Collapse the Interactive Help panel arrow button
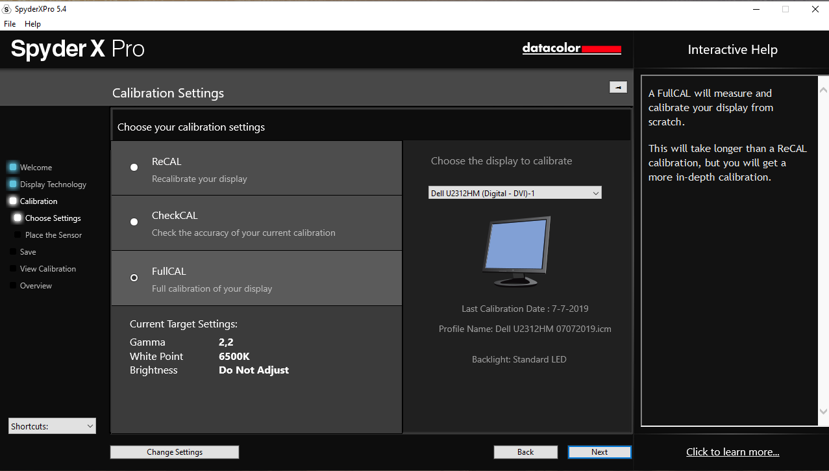 [618, 87]
